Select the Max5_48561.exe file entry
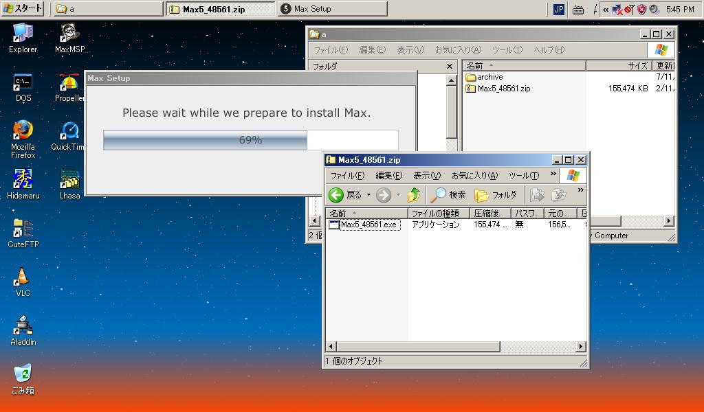The height and width of the screenshot is (412, 704). [368, 225]
